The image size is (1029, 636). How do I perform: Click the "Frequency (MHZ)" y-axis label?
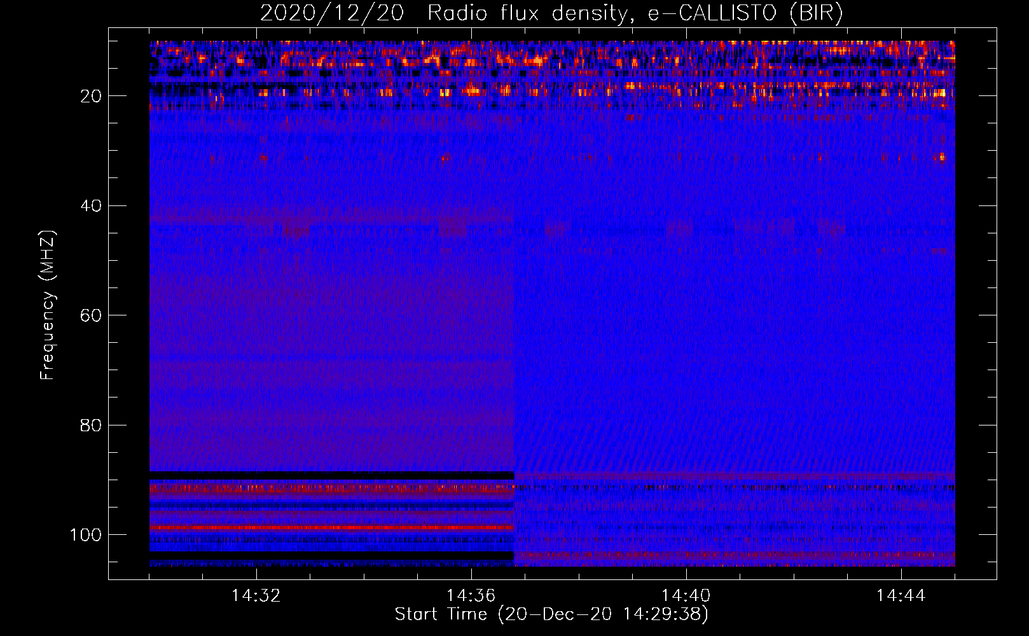(x=48, y=305)
